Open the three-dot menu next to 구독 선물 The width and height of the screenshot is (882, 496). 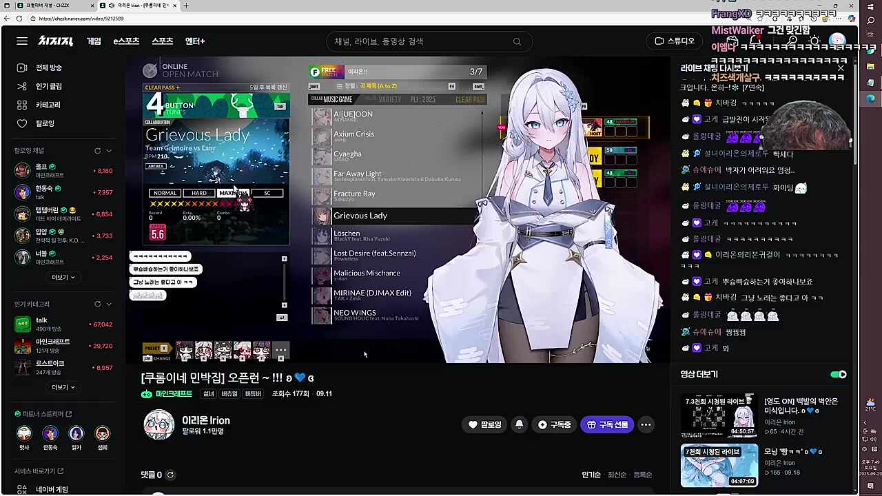click(x=646, y=424)
